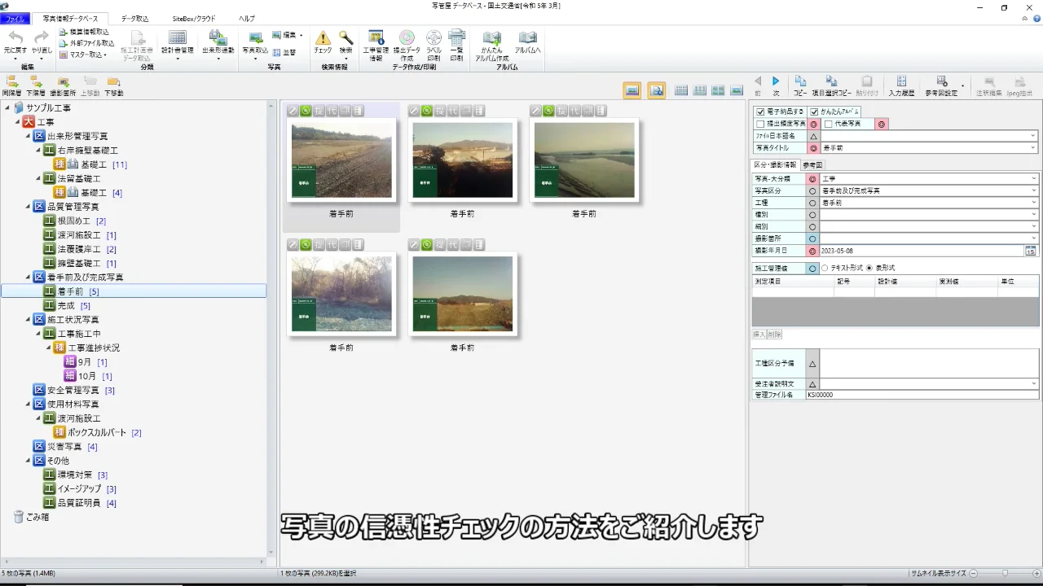Open the 工種 dropdown
The width and height of the screenshot is (1043, 586).
point(1033,203)
